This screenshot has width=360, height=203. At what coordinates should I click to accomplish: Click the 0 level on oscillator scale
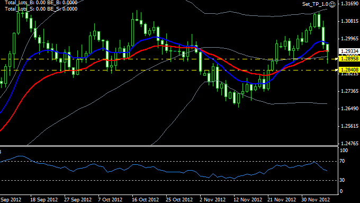click(341, 191)
